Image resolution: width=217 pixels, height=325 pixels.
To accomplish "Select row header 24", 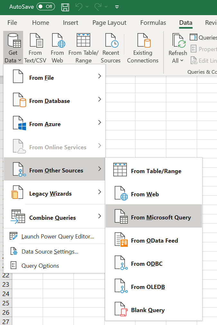I will [x=6, y=294].
